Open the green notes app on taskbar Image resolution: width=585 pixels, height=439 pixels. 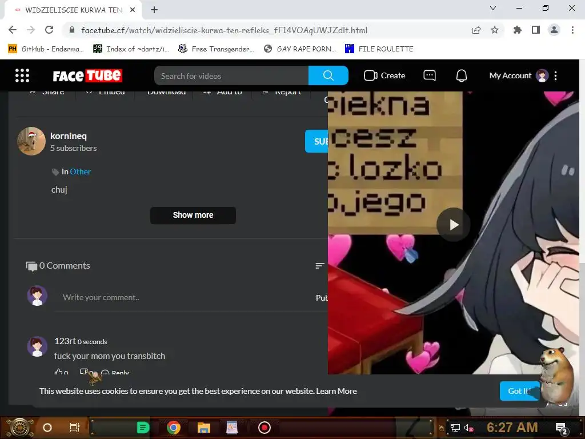143,428
